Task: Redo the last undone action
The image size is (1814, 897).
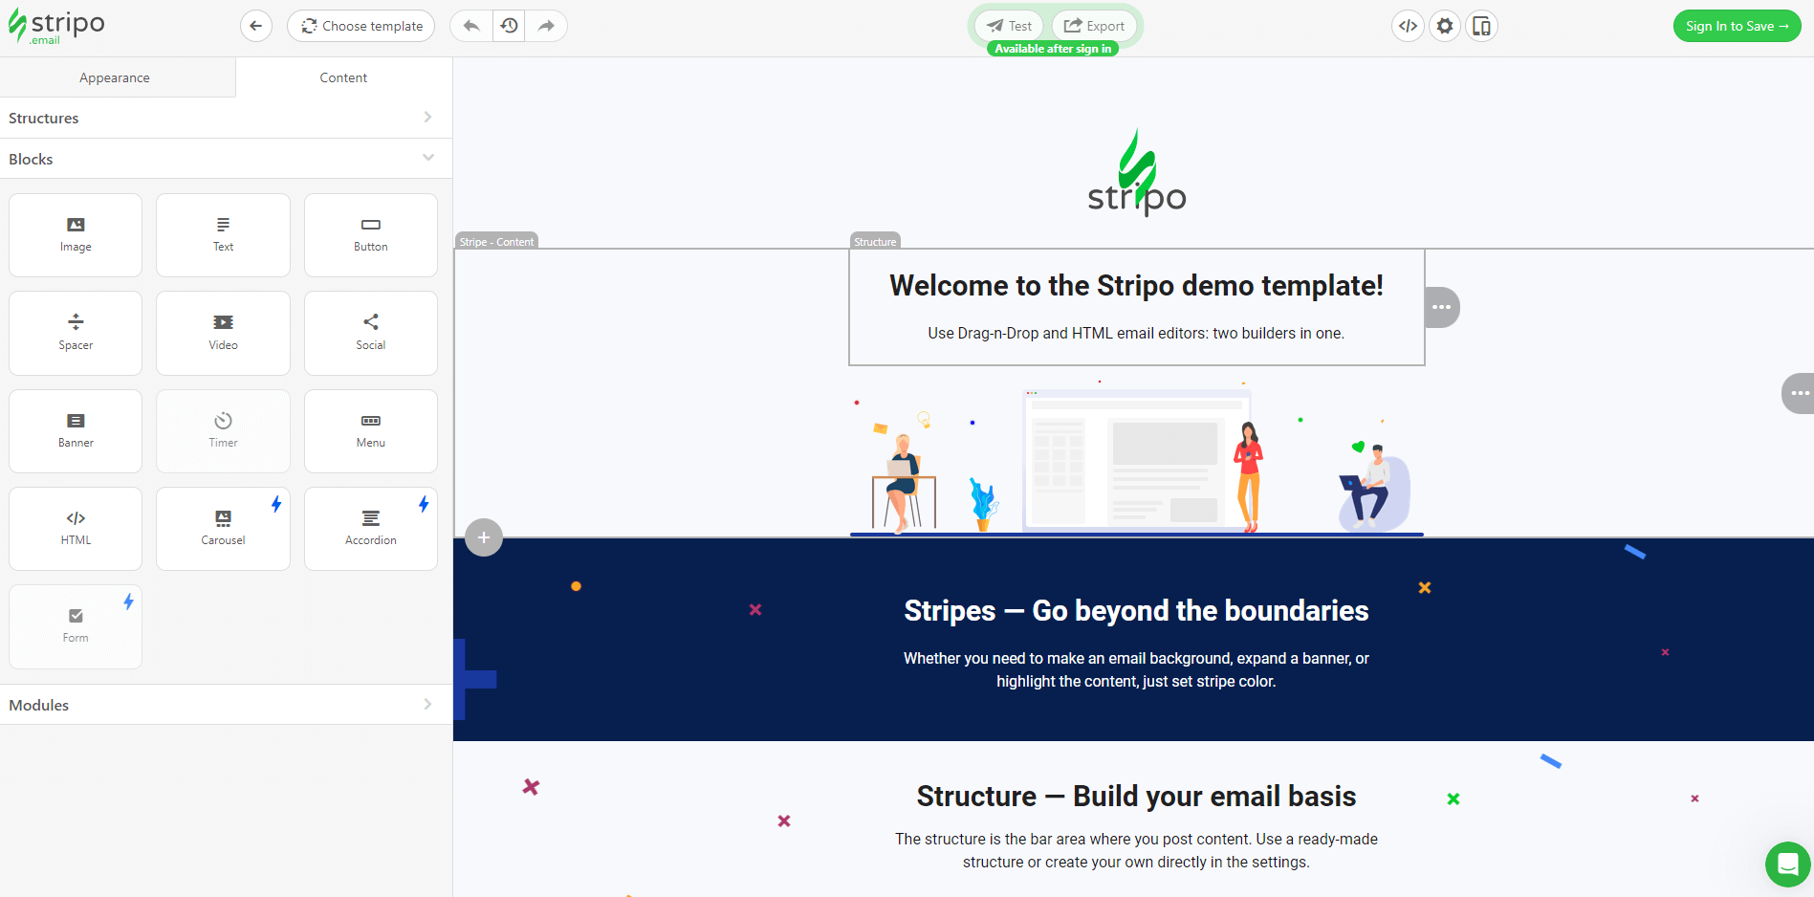Action: pyautogui.click(x=546, y=26)
